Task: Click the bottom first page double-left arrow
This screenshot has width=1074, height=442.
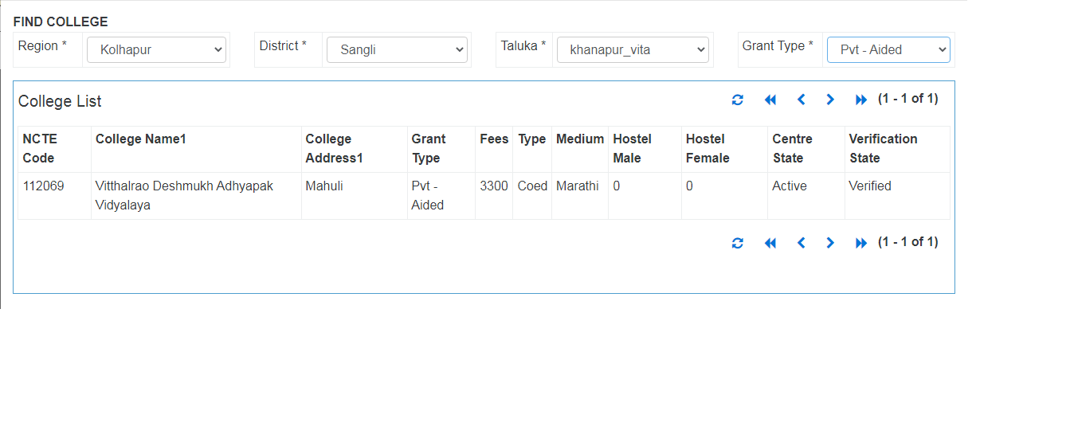Action: [x=770, y=243]
